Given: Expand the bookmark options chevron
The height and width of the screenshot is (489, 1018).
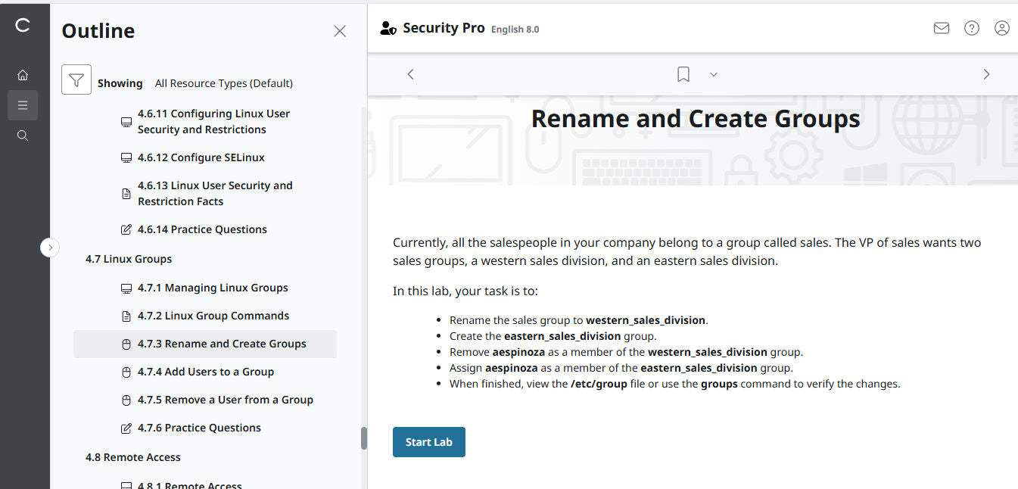Looking at the screenshot, I should click(712, 74).
